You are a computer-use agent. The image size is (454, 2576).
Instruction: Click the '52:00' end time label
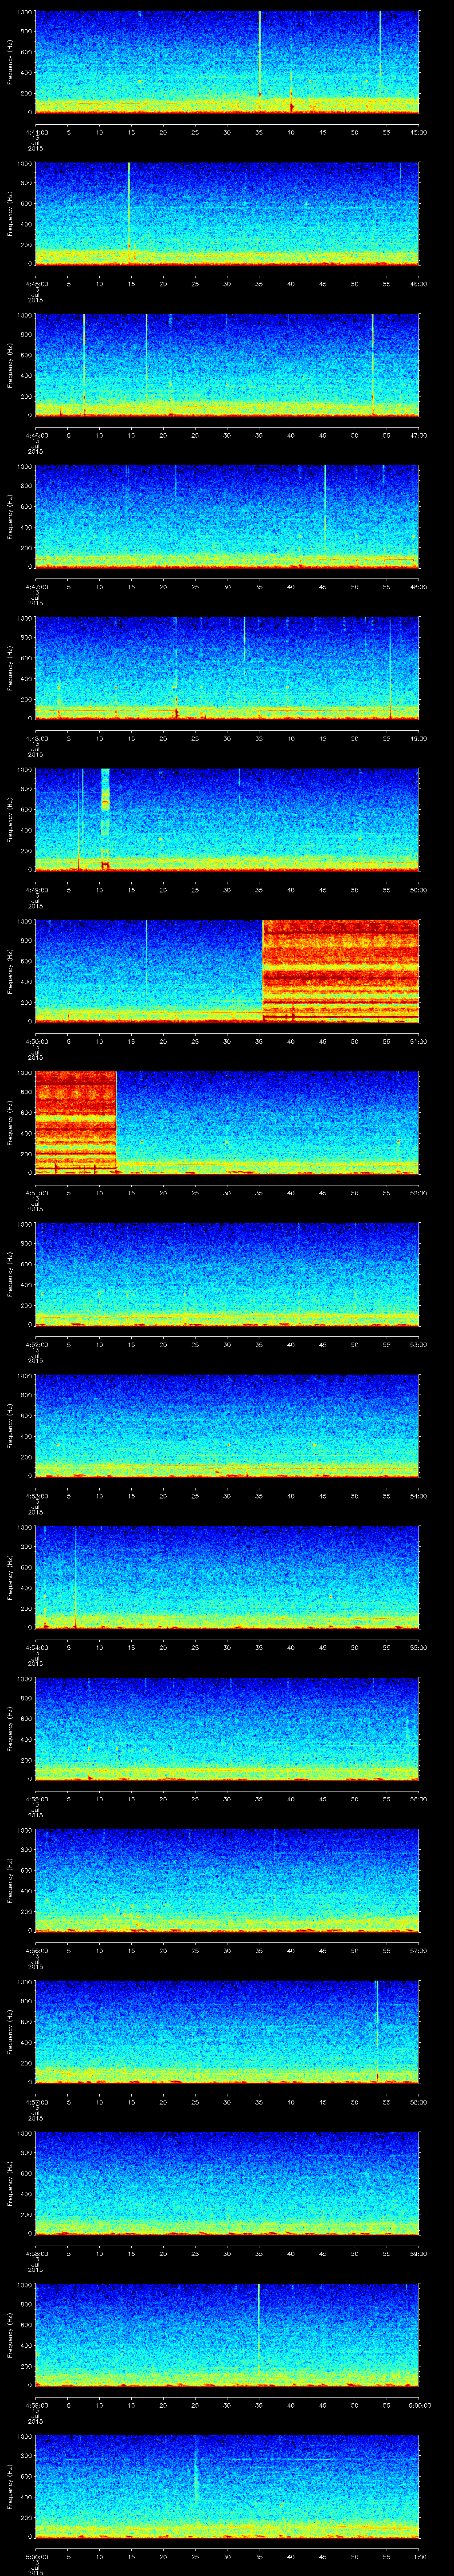click(x=419, y=1193)
